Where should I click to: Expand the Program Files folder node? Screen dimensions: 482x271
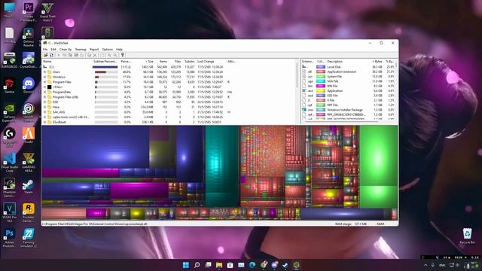coord(45,82)
